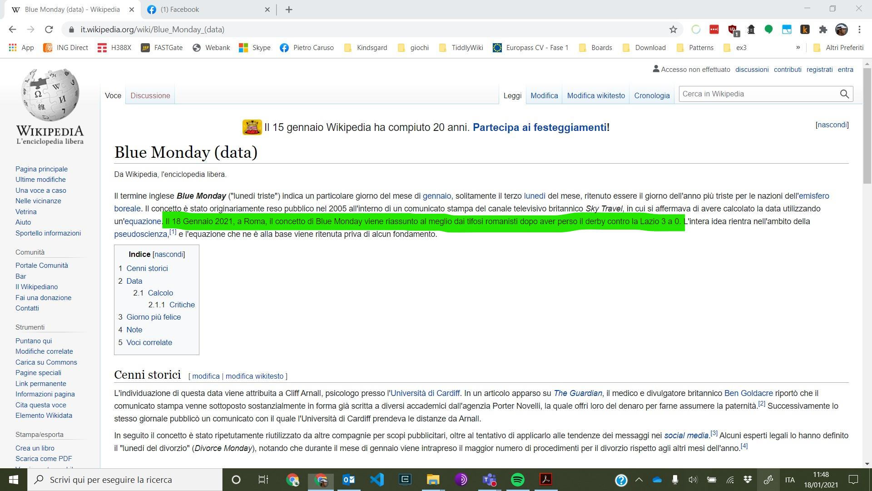Click the Windows taskbar search box

click(x=125, y=480)
